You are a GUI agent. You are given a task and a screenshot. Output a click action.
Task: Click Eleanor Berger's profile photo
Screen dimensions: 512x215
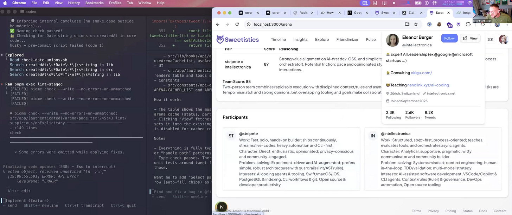392,40
